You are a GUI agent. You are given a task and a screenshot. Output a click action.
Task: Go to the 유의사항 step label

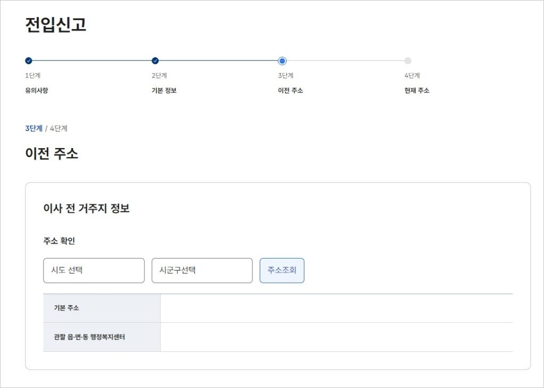[37, 91]
